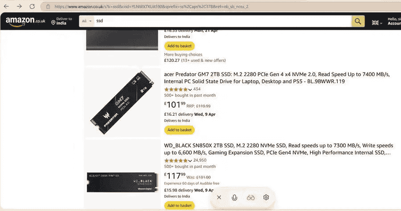The image size is (401, 211).
Task: Click the search magnifier button
Action: (x=358, y=21)
